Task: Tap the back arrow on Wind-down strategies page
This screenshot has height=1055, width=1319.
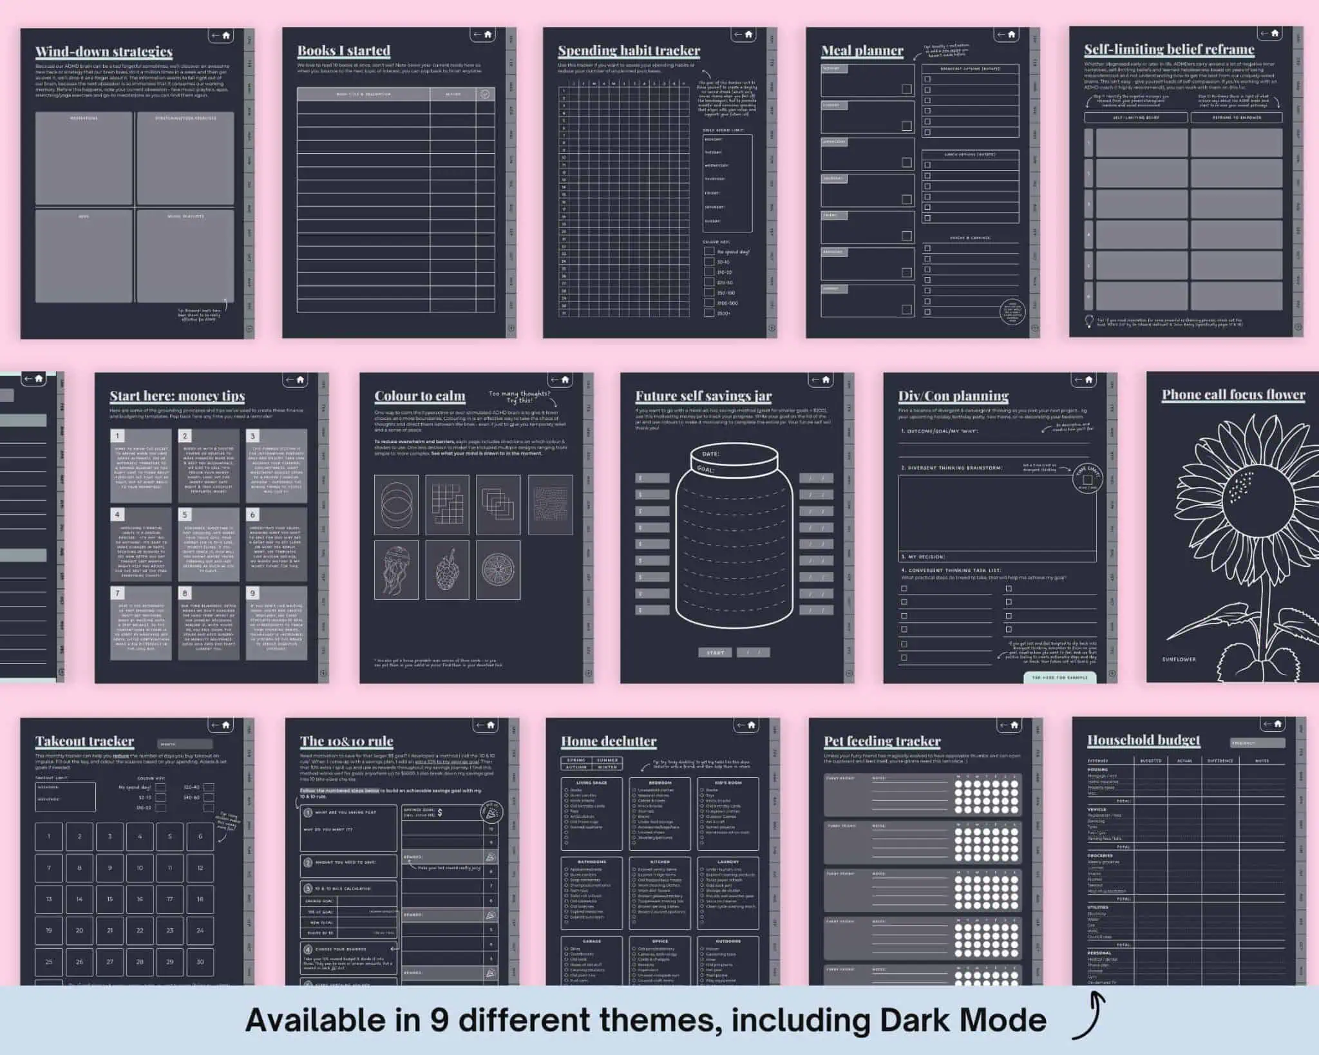Action: pos(216,35)
